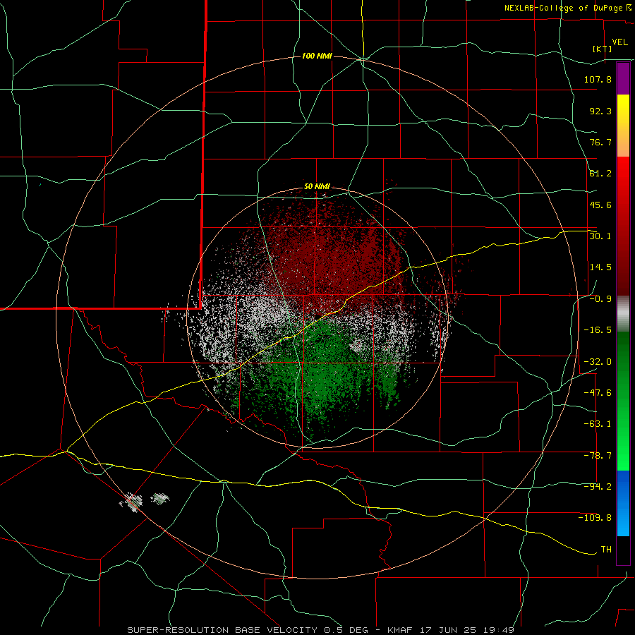This screenshot has height=635, width=635.
Task: Select the 92.3 legend value
Action: (600, 111)
